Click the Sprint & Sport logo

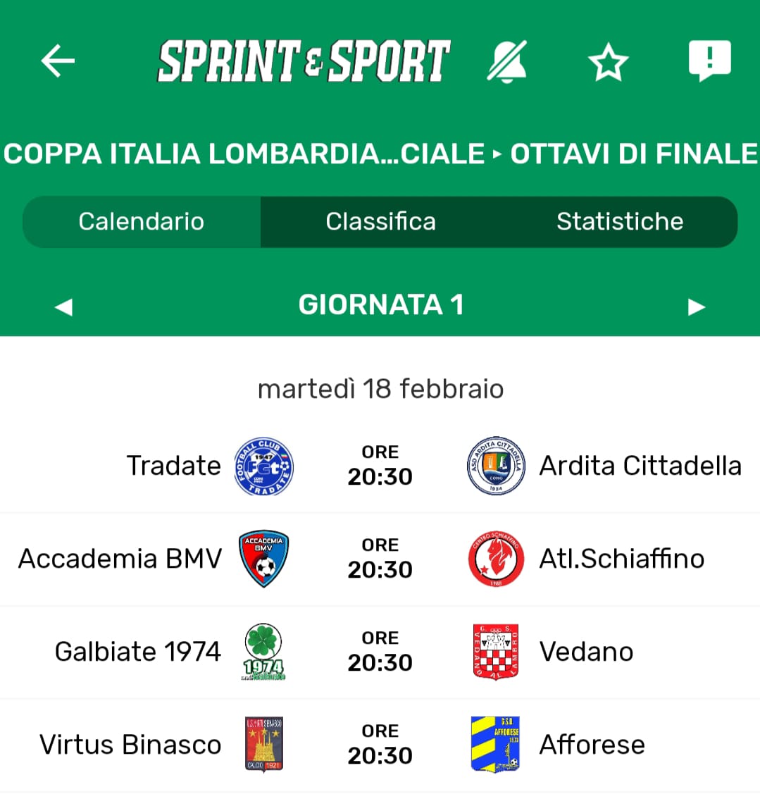pyautogui.click(x=304, y=61)
